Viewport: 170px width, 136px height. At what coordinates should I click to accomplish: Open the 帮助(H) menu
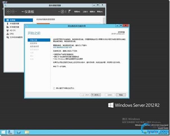100,12
